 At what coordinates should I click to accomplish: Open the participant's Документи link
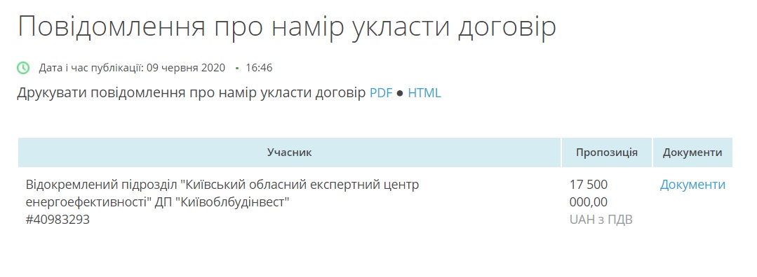[692, 185]
